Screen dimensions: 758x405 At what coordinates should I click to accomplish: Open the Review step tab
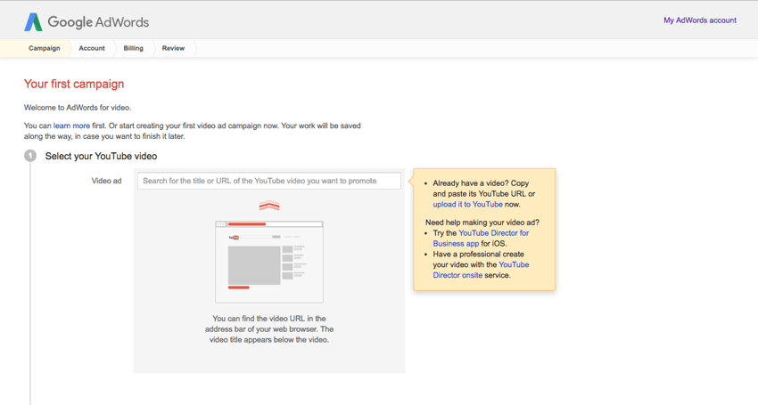(x=173, y=48)
